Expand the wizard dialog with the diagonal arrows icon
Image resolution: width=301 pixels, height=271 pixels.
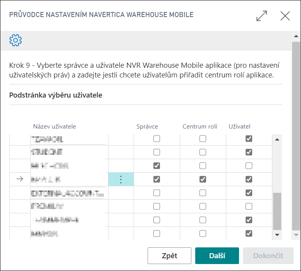point(261,16)
